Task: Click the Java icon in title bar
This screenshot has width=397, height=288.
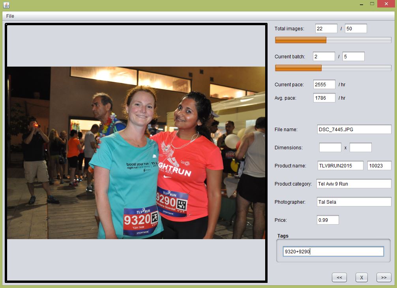Action: click(6, 5)
